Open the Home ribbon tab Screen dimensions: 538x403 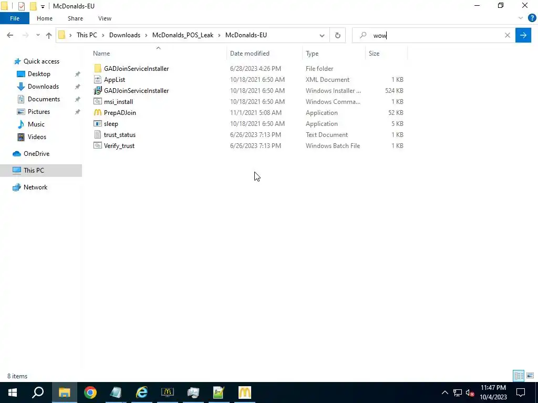tap(45, 18)
